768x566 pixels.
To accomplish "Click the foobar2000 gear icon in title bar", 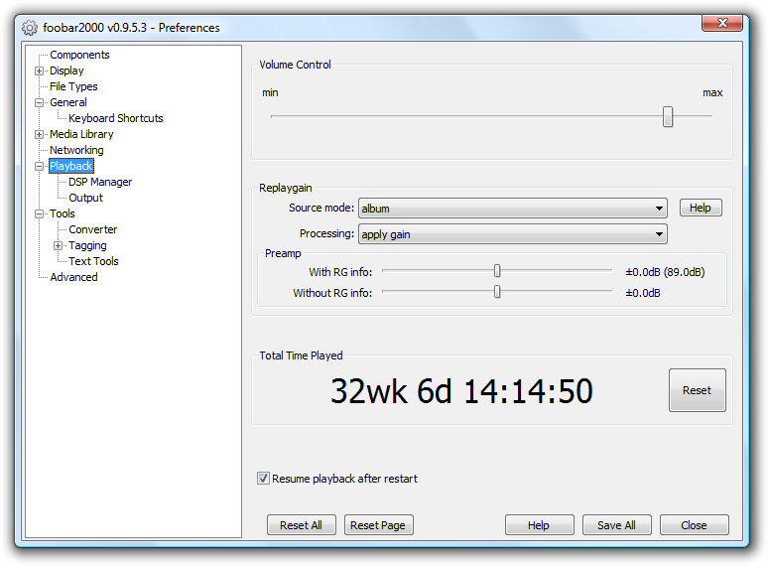I will (x=30, y=28).
